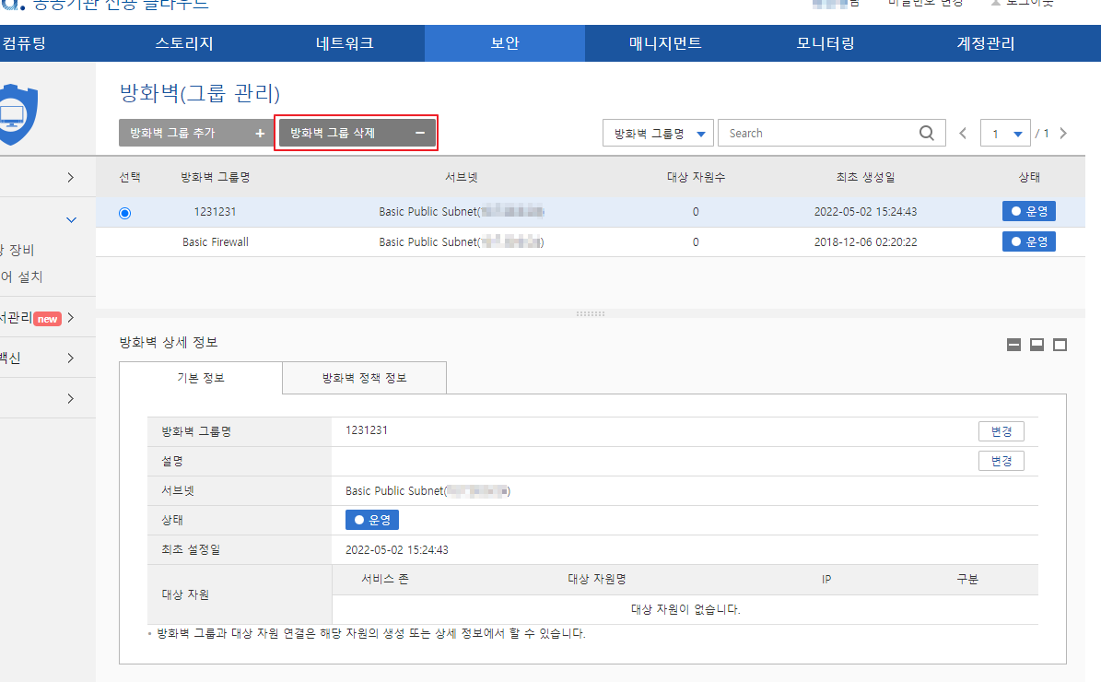This screenshot has height=682, width=1101.
Task: Click 변경 button for 방화벽 그룹명
Action: [x=1001, y=431]
